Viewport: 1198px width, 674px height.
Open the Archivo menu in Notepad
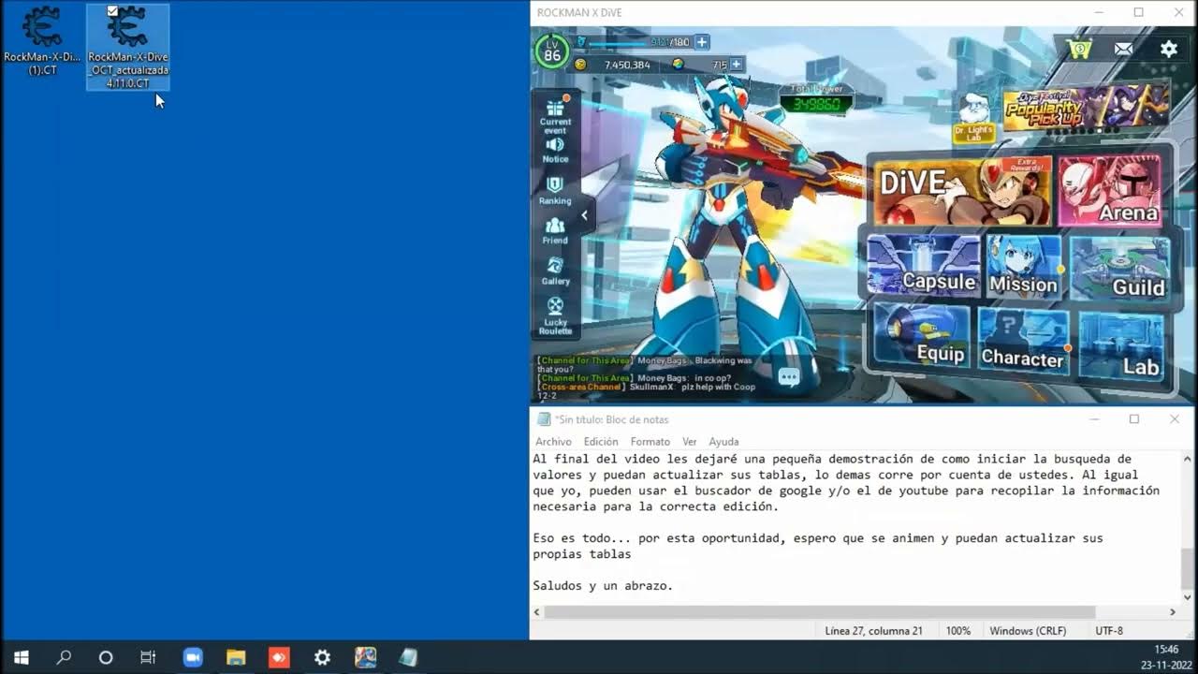click(x=553, y=441)
